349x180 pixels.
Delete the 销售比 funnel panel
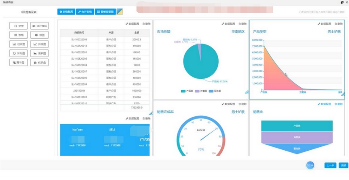[x=338, y=104]
